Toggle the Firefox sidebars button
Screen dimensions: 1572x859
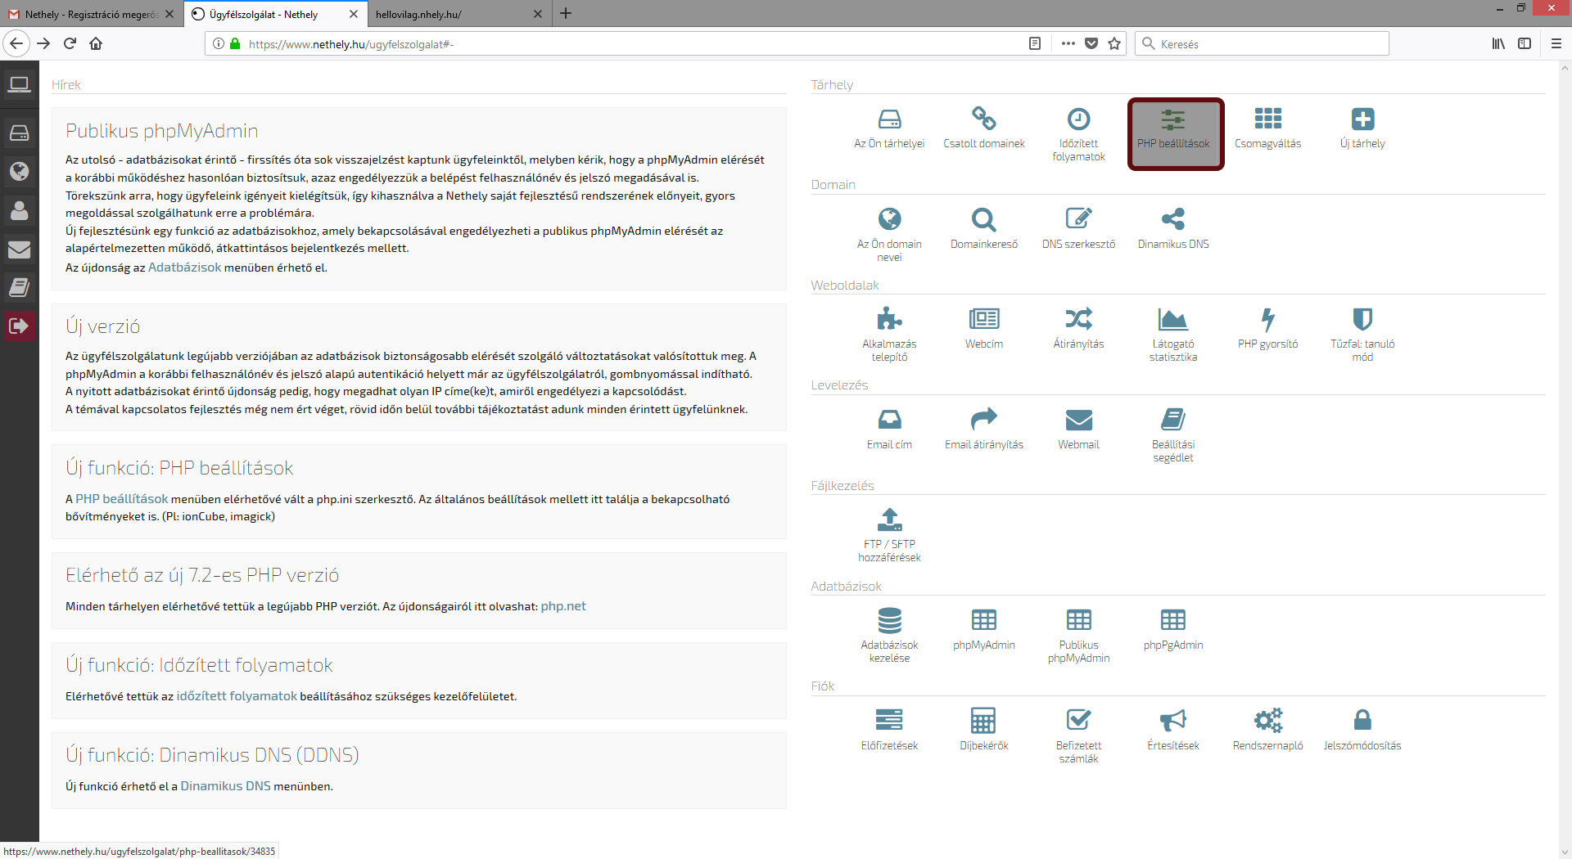pos(1525,44)
